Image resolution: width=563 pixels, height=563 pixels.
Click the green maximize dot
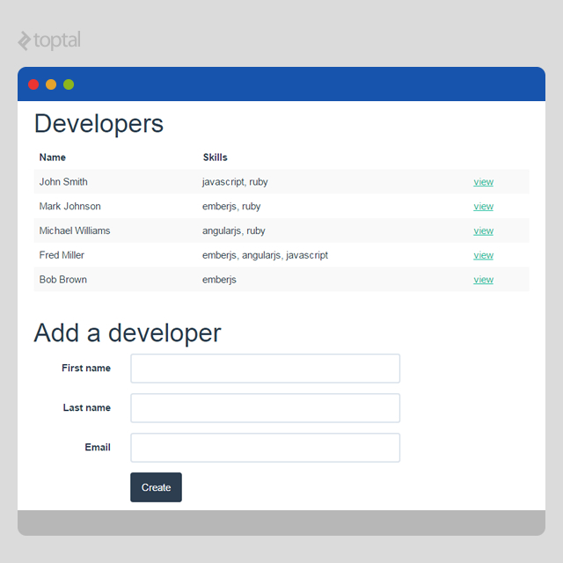click(x=69, y=84)
